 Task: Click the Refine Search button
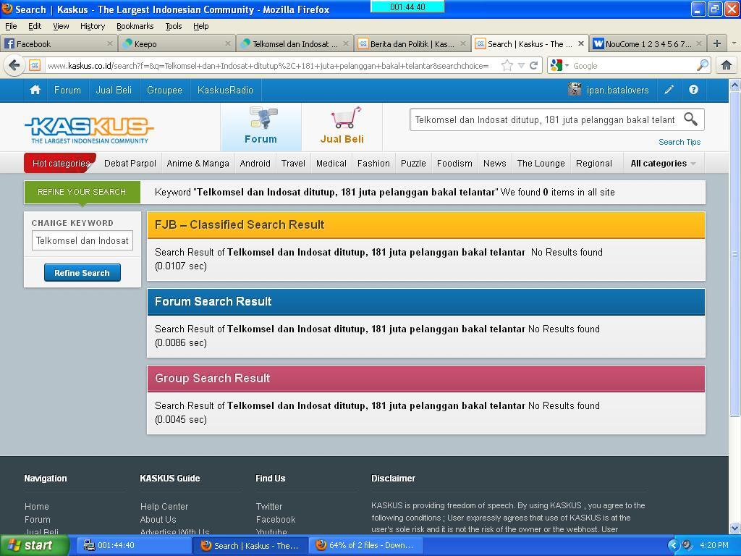[x=82, y=273]
